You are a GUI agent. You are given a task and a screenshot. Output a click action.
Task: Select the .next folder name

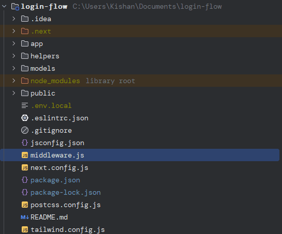tap(41, 32)
